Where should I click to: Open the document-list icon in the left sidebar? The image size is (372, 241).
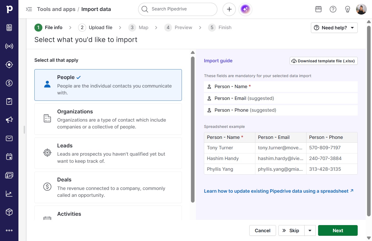click(x=9, y=28)
